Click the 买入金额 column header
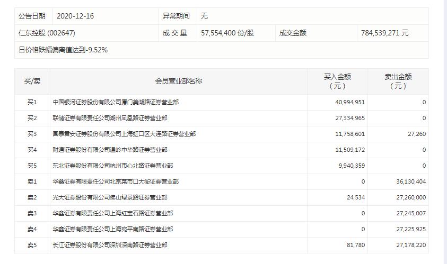This screenshot has height=264, width=447. tap(337, 81)
